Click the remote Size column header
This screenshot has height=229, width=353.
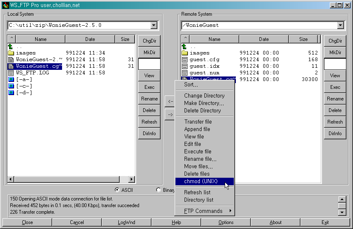(x=303, y=39)
